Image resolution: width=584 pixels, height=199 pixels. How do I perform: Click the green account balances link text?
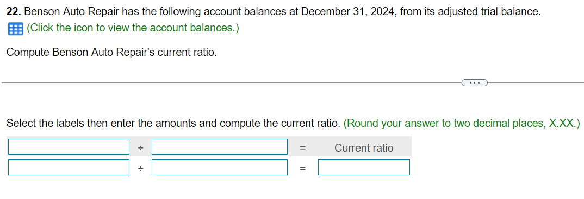point(133,28)
